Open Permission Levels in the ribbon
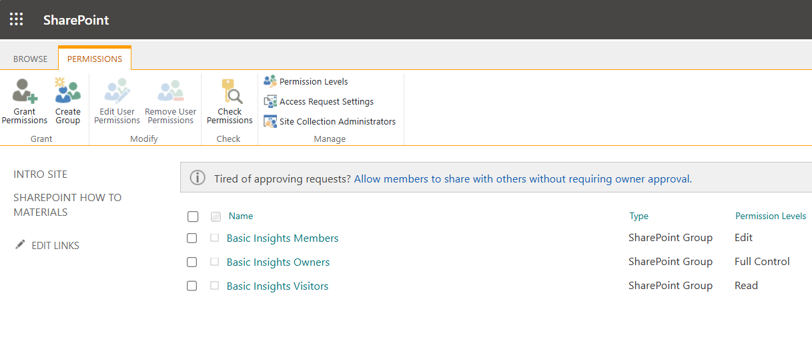812x343 pixels. pyautogui.click(x=313, y=81)
